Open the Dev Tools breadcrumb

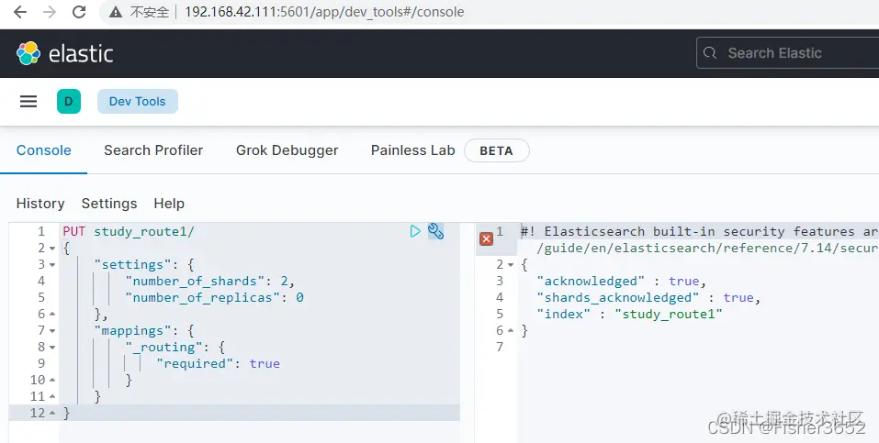click(138, 102)
